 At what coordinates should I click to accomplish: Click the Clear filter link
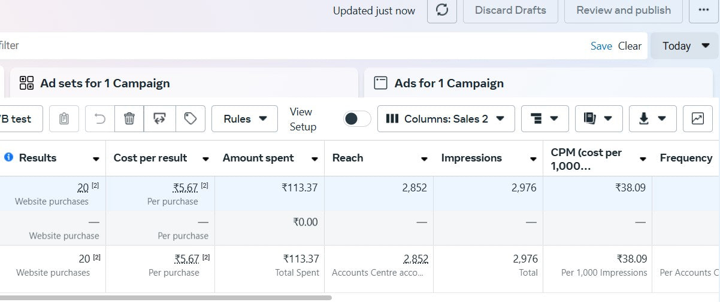click(x=630, y=46)
